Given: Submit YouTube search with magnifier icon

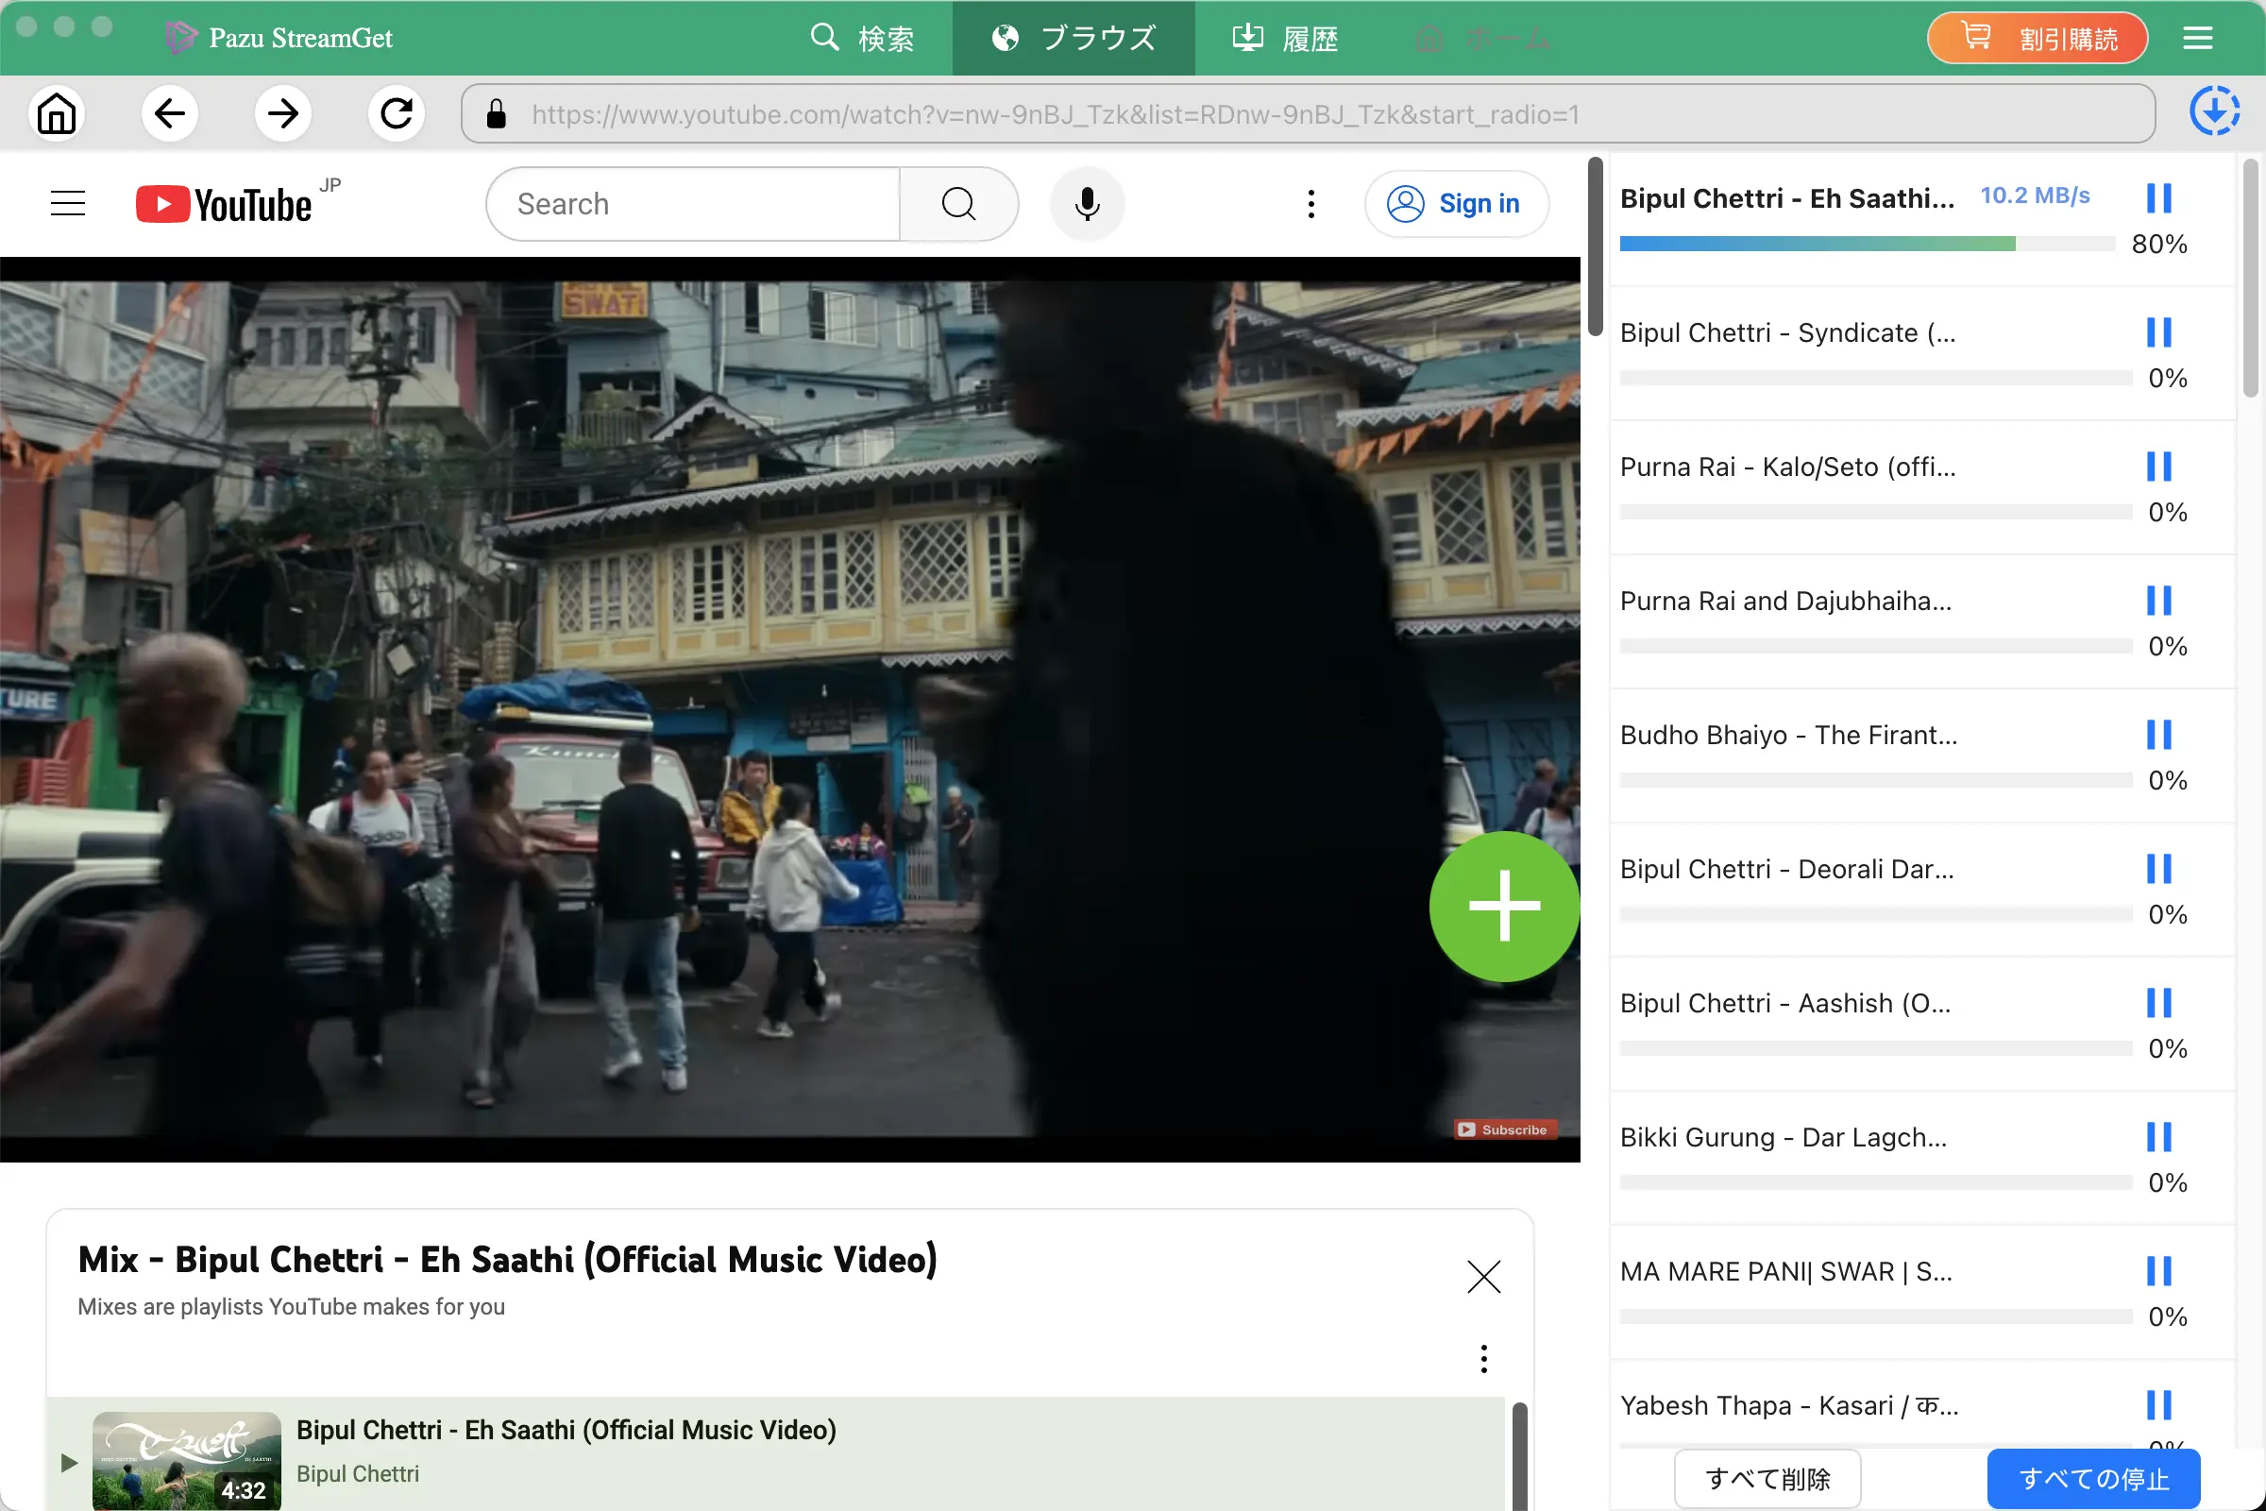Looking at the screenshot, I should click(x=958, y=203).
